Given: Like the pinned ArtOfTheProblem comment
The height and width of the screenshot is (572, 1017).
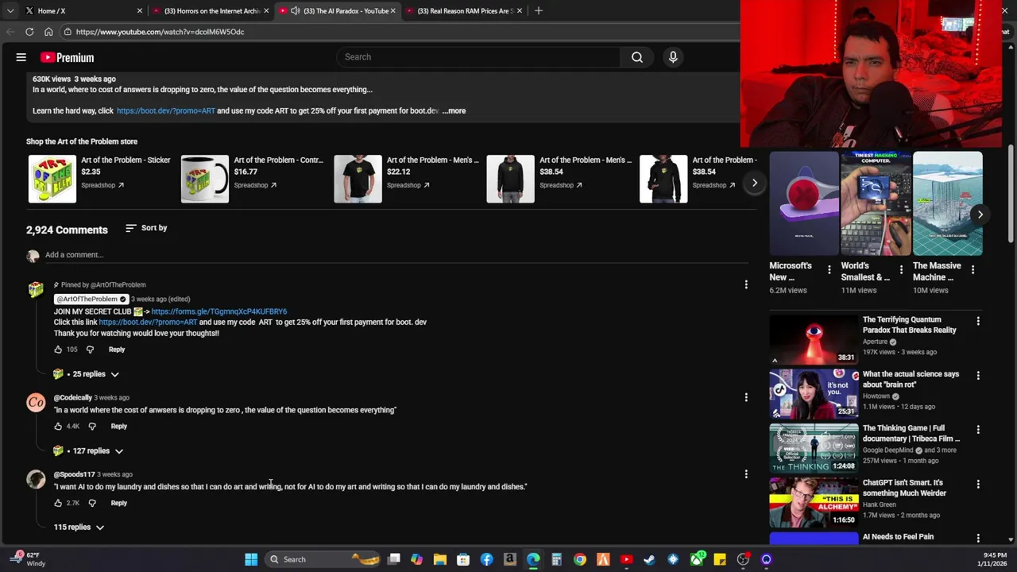Looking at the screenshot, I should (58, 350).
